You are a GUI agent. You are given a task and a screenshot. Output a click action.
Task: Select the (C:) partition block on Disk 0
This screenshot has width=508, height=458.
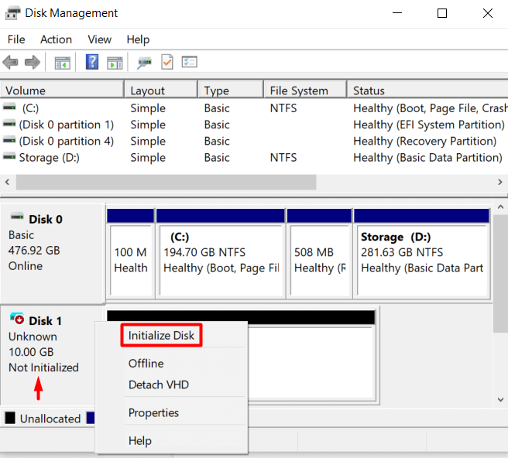221,253
